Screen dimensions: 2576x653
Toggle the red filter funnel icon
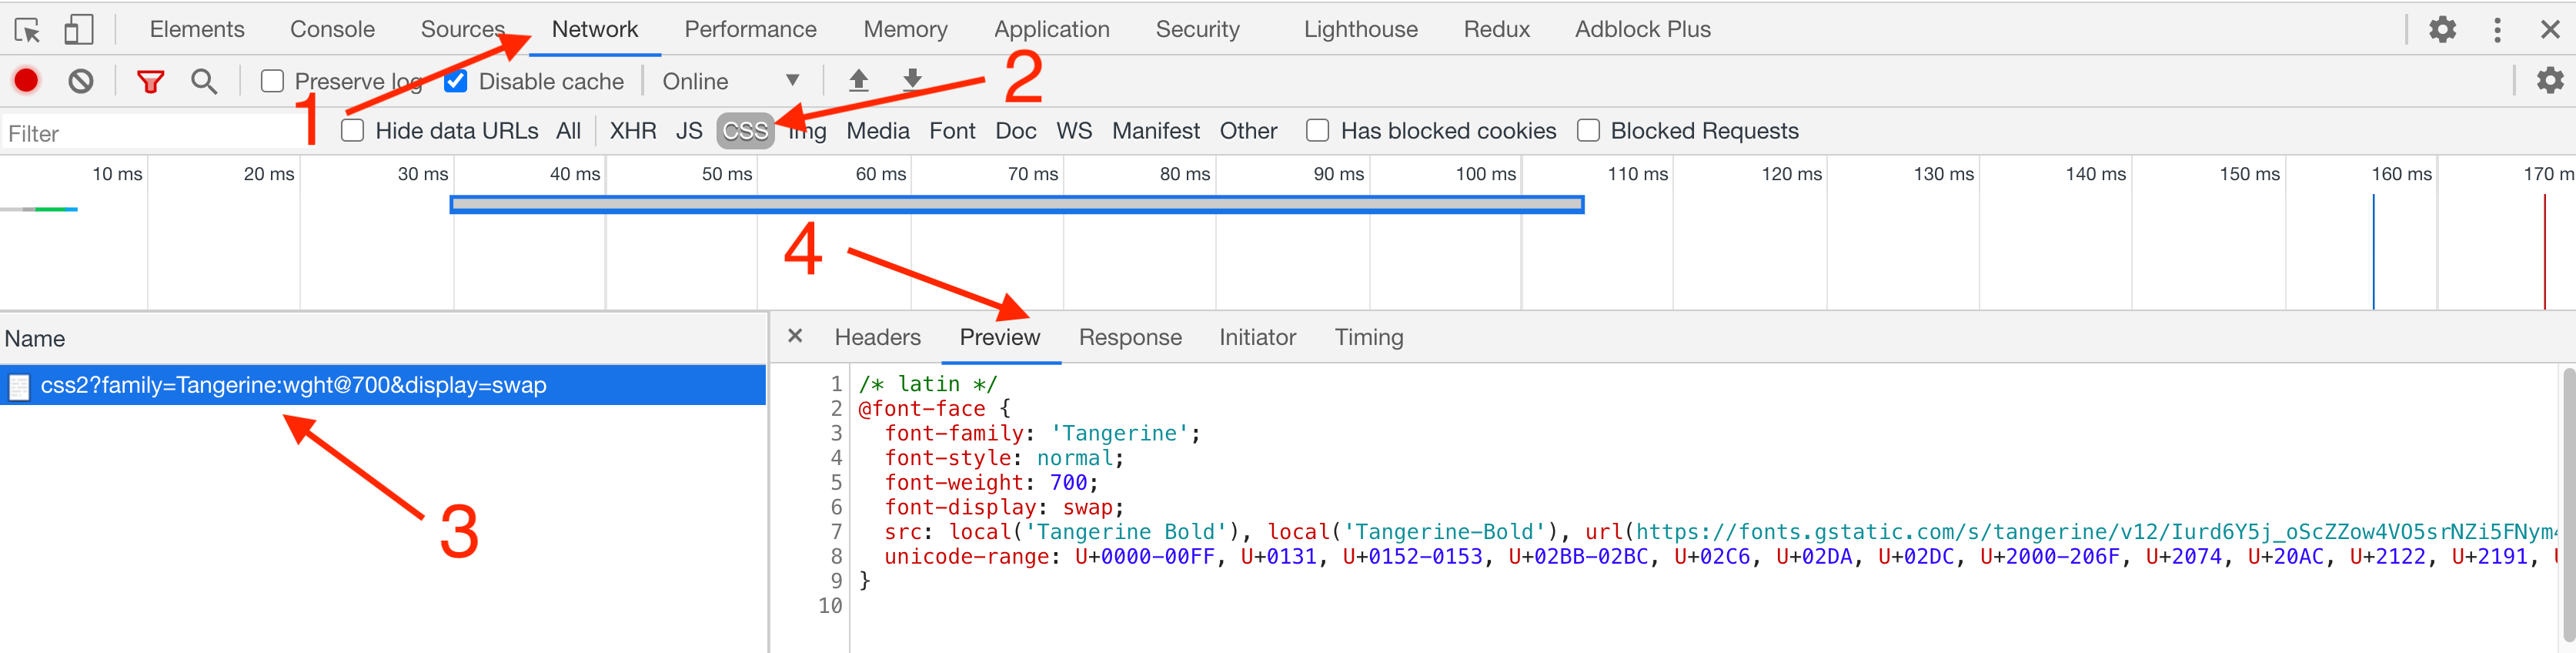click(150, 81)
